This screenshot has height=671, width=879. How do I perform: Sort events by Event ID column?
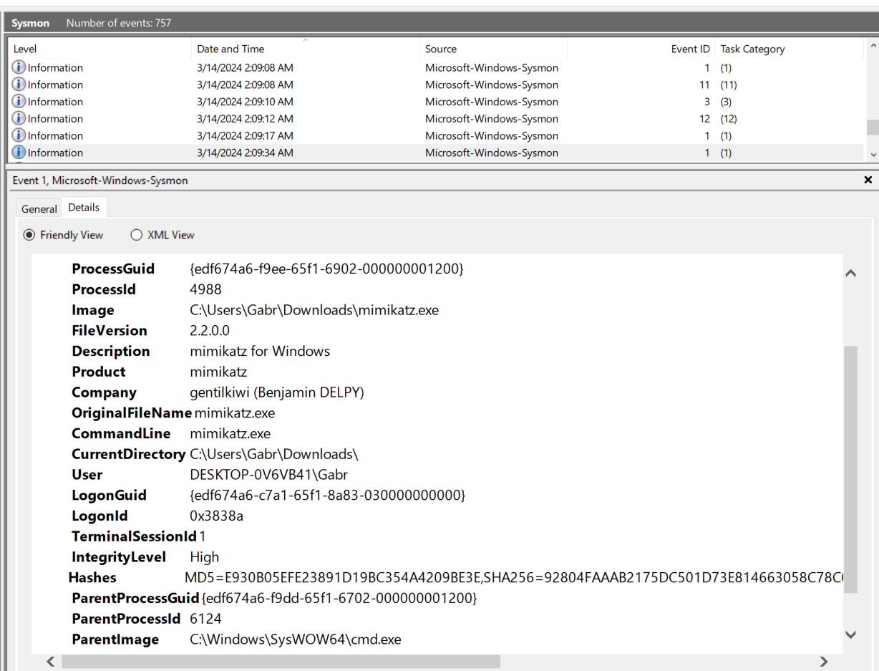click(x=690, y=49)
